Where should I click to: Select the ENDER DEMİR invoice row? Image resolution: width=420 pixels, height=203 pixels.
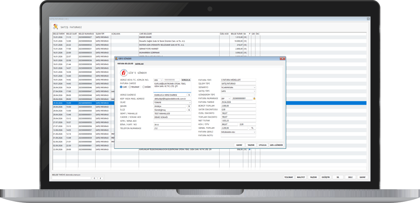coord(209,37)
